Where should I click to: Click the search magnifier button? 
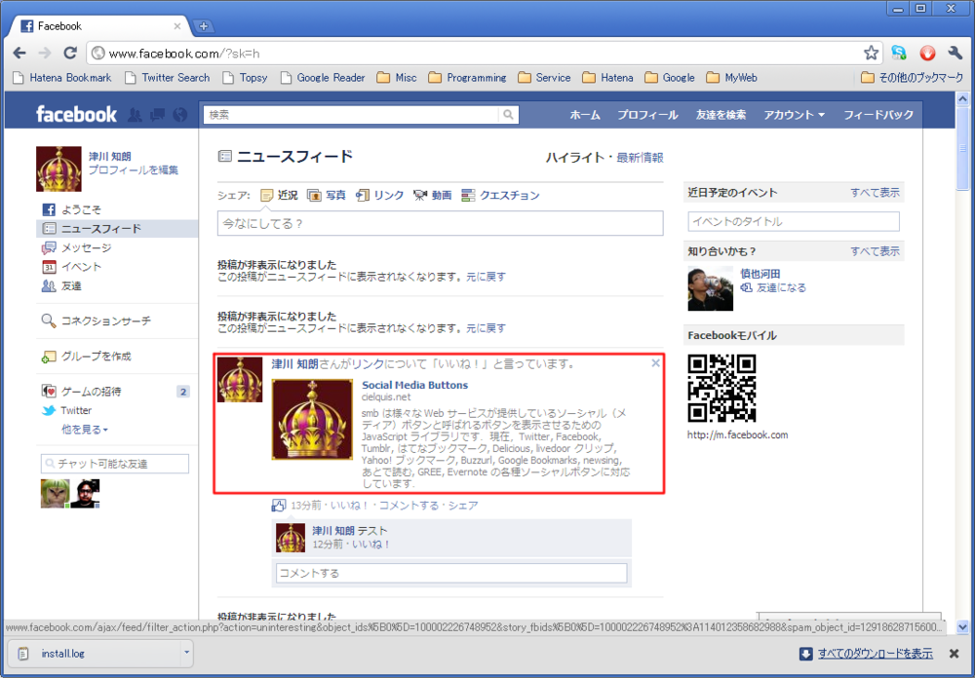(508, 115)
